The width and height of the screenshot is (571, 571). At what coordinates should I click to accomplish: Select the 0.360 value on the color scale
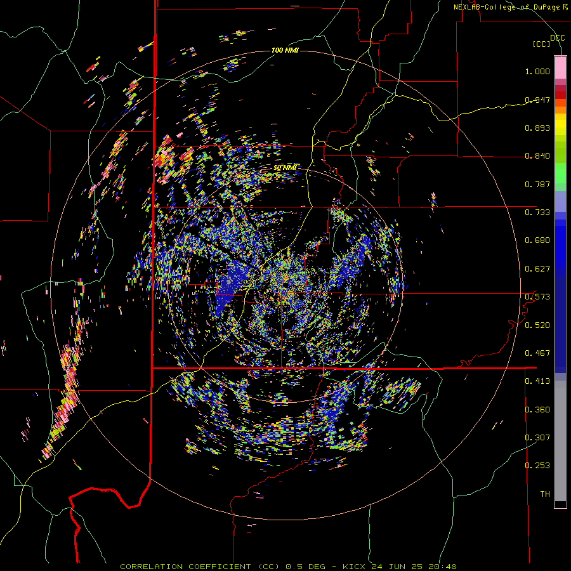[537, 410]
